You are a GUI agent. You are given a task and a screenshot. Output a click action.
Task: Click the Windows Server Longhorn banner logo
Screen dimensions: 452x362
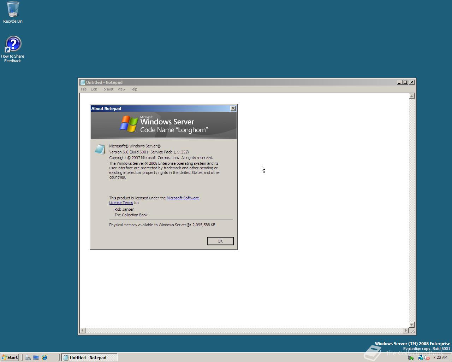[163, 125]
